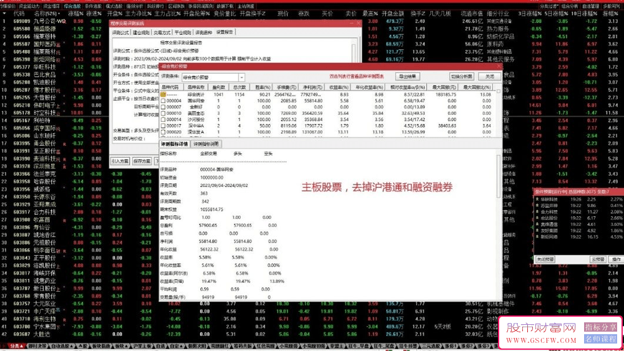Switch to the 评测公式 tab

120,32
